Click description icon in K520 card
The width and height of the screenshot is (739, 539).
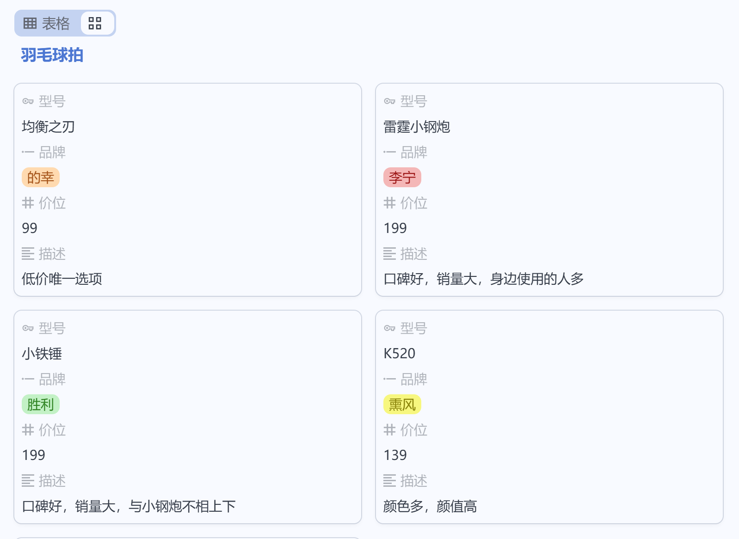(389, 481)
